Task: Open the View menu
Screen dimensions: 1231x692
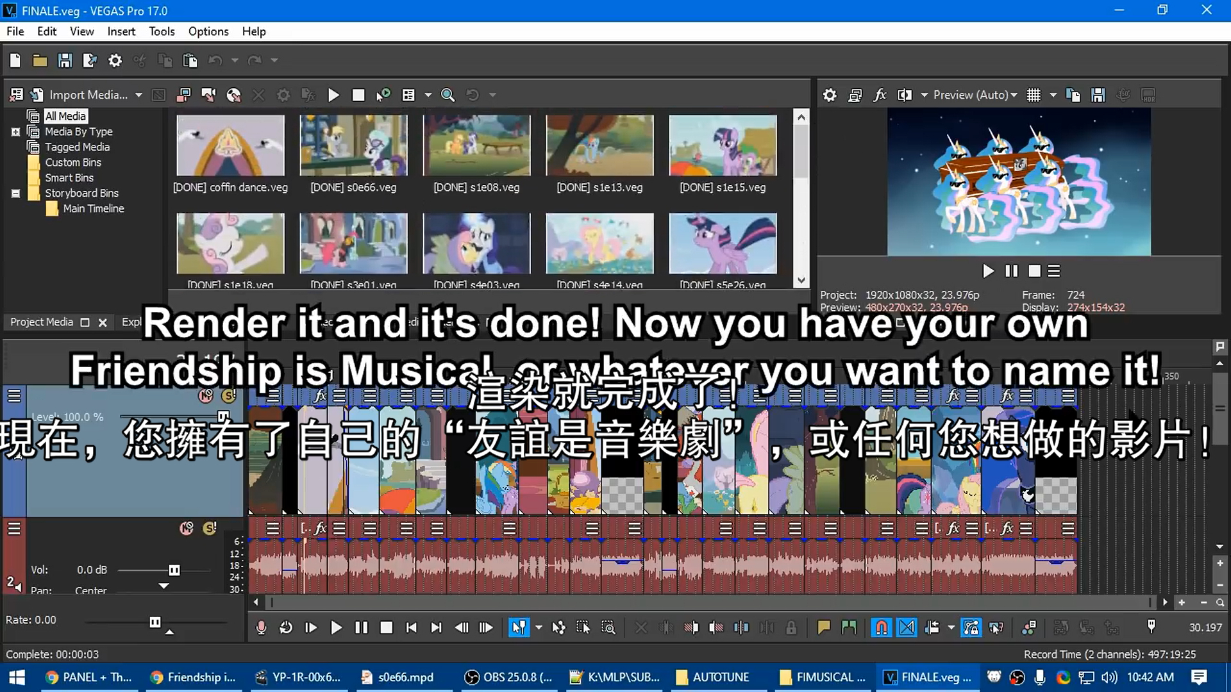Action: (82, 31)
